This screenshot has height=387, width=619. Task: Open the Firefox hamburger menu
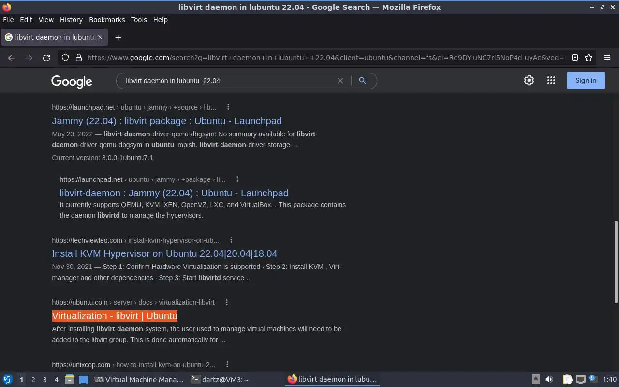(x=607, y=58)
